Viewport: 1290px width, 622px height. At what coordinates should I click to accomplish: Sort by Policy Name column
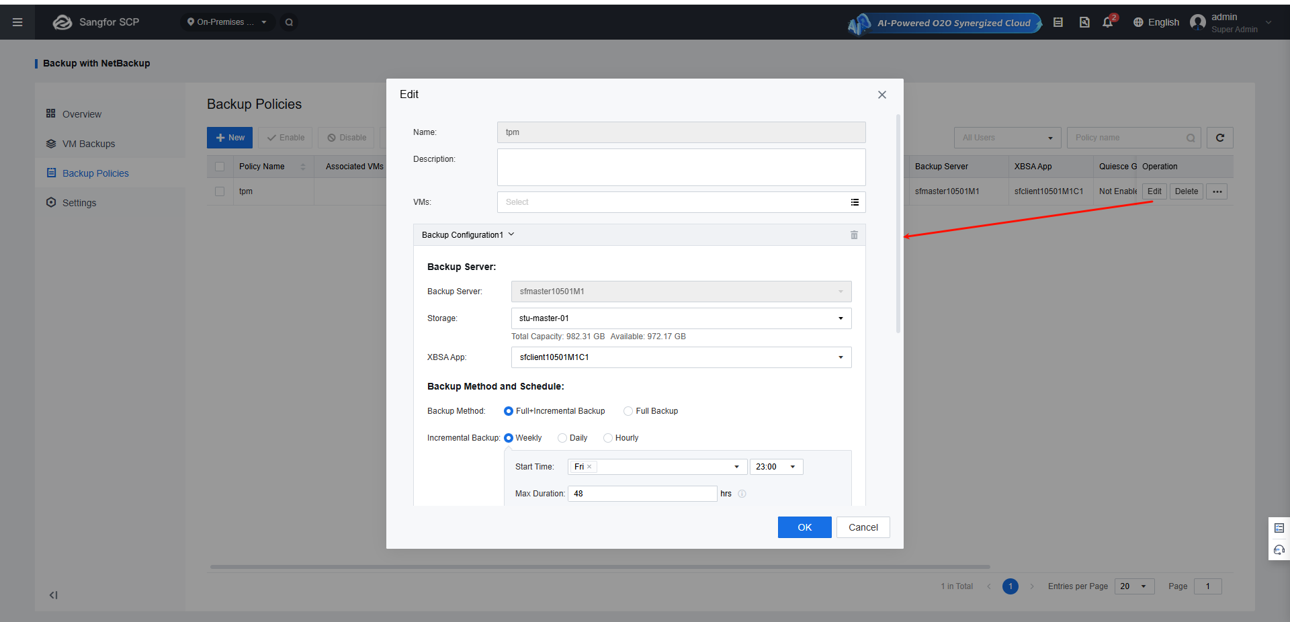[x=303, y=167]
